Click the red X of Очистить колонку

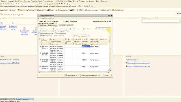[x=74, y=36]
